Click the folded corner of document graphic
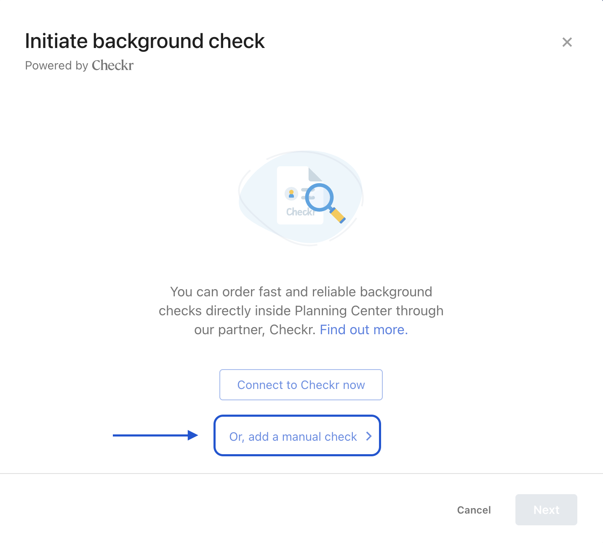 (315, 174)
